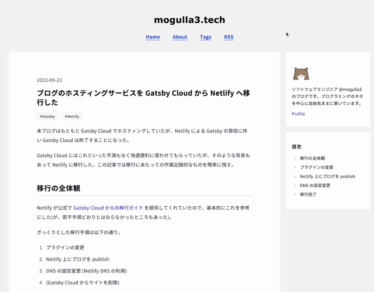Open the Tags navigation link
The image size is (374, 292).
coord(206,37)
